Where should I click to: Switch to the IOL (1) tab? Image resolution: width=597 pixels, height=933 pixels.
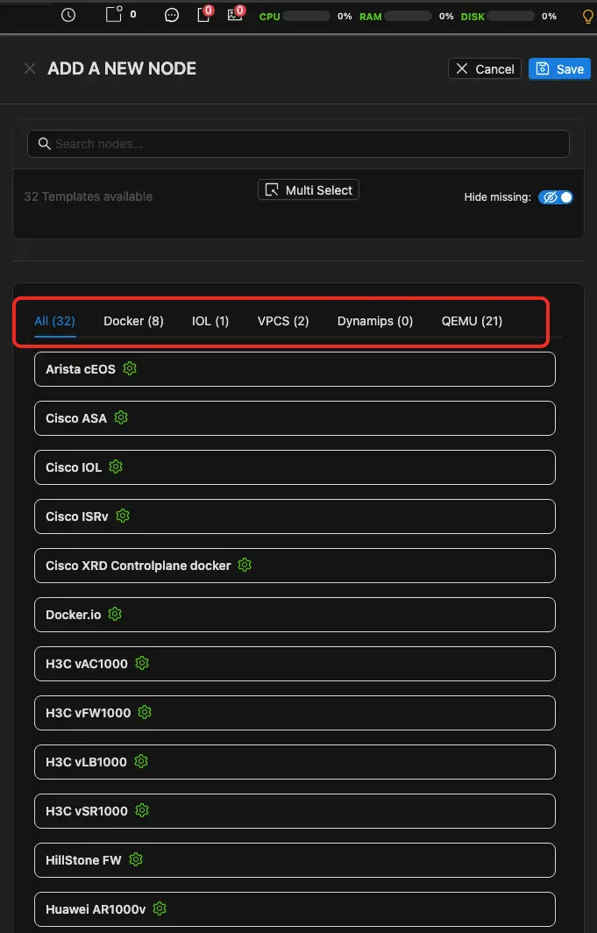click(210, 321)
